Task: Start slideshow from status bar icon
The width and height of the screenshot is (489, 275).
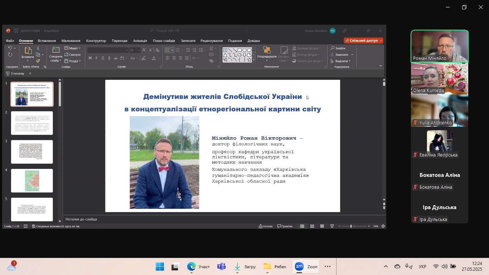Action: point(332,226)
